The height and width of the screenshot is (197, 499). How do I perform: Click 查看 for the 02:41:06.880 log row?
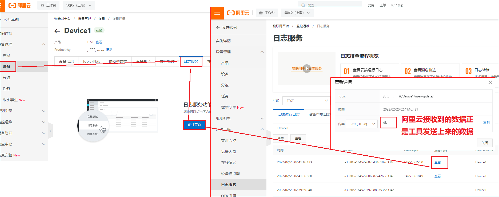point(438,176)
